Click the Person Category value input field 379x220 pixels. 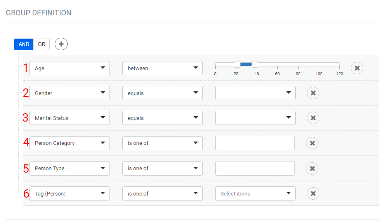click(255, 143)
